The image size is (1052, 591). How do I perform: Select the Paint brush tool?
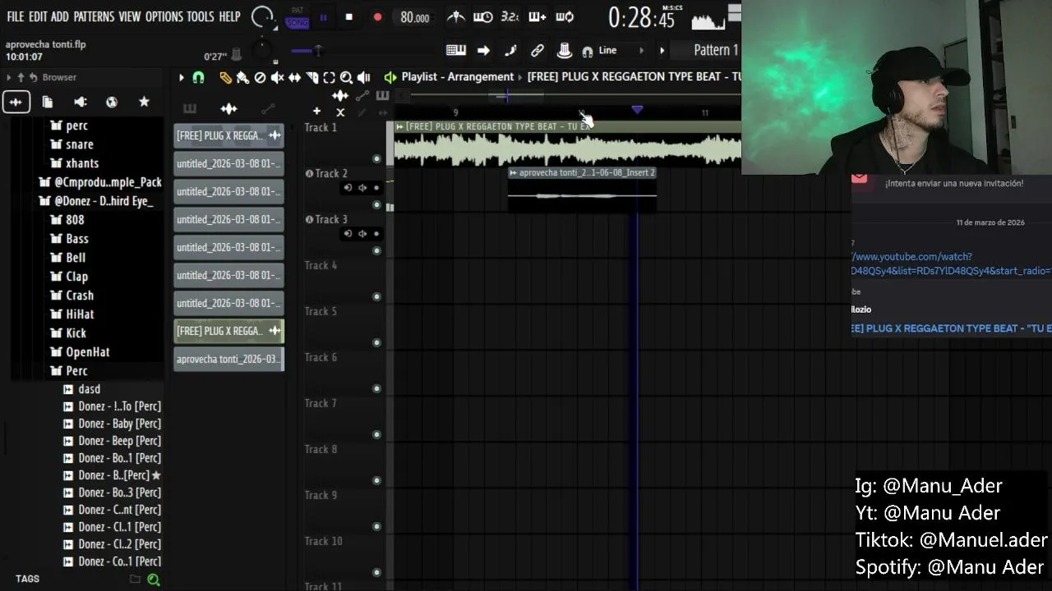(242, 77)
